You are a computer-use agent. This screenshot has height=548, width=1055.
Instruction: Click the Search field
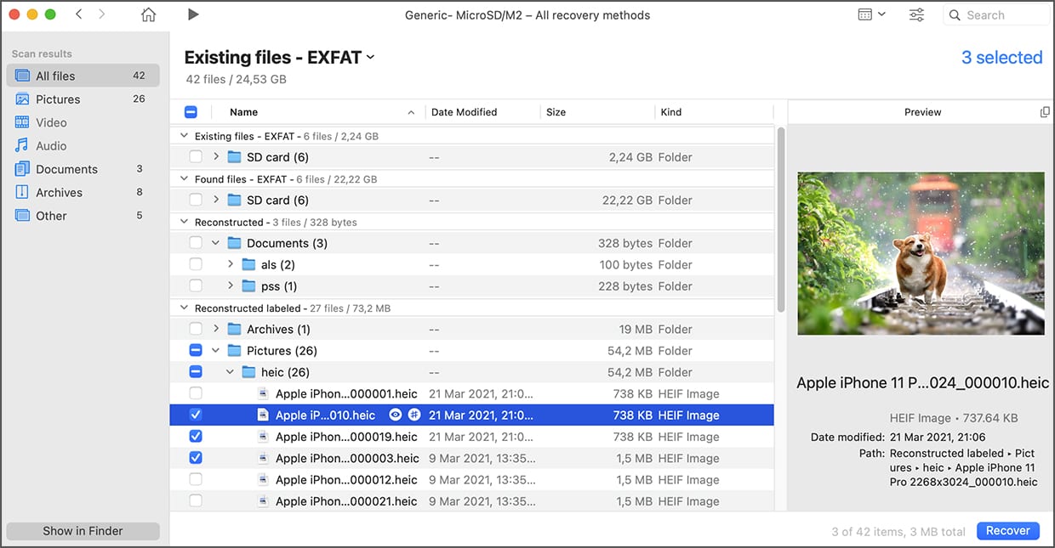997,15
